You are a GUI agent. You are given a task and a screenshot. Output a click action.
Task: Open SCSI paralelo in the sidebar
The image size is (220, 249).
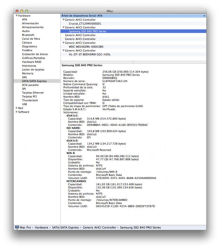pyautogui.click(x=30, y=85)
